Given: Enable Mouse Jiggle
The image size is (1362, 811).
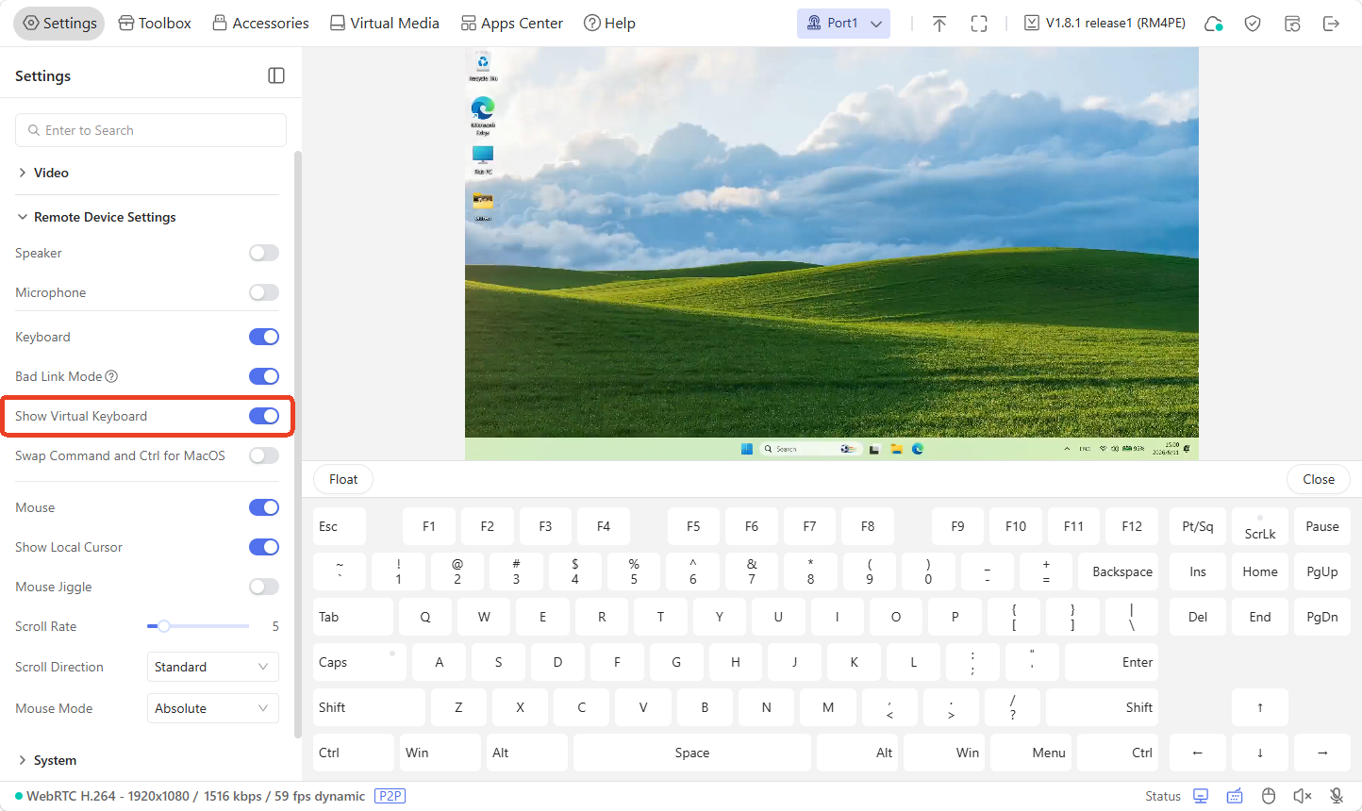Looking at the screenshot, I should click(264, 587).
